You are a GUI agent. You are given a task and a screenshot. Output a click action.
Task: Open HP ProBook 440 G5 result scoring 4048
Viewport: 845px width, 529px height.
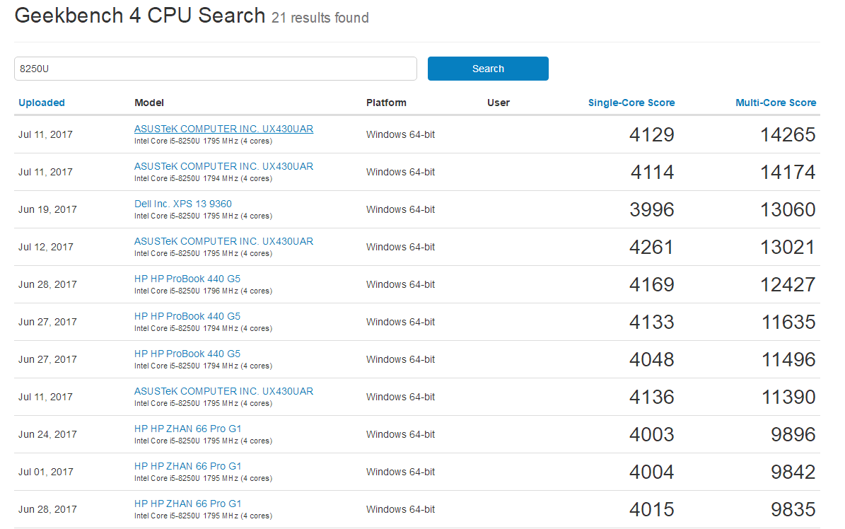187,354
